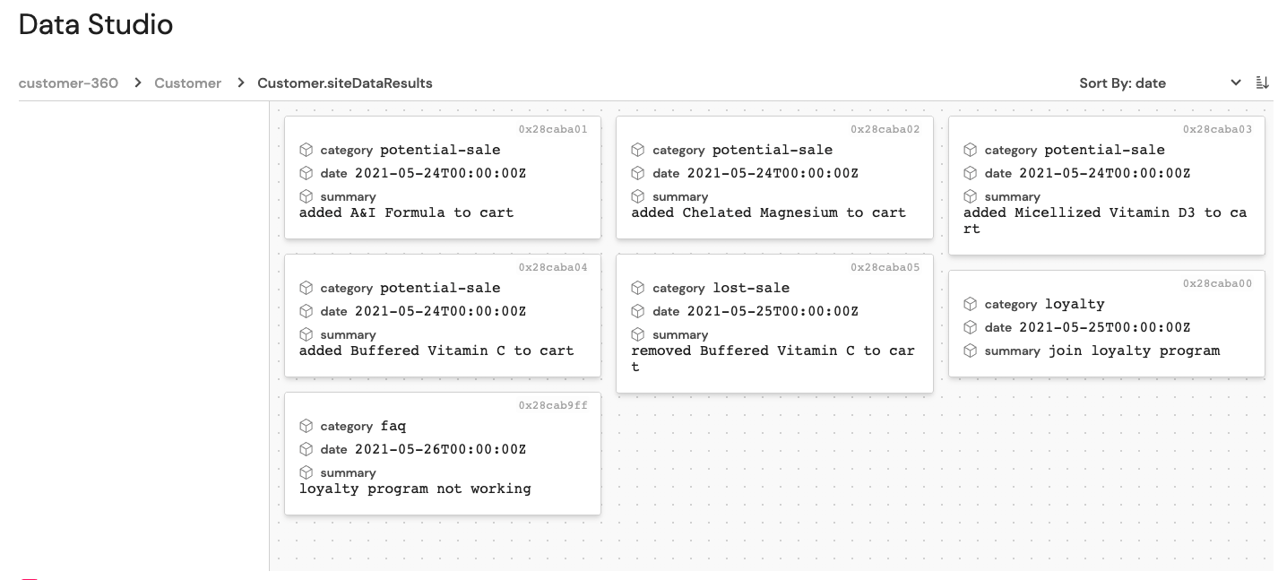Click date cube icon in Chelated Magnesium card

tap(638, 173)
